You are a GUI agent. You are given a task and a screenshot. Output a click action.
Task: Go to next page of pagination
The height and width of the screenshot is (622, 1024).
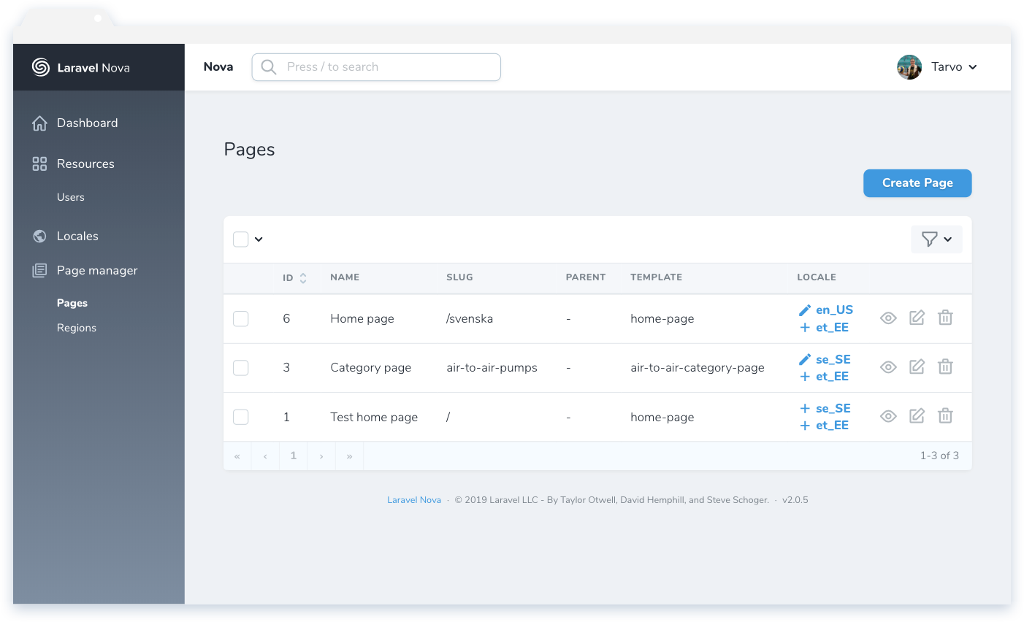[x=321, y=456]
